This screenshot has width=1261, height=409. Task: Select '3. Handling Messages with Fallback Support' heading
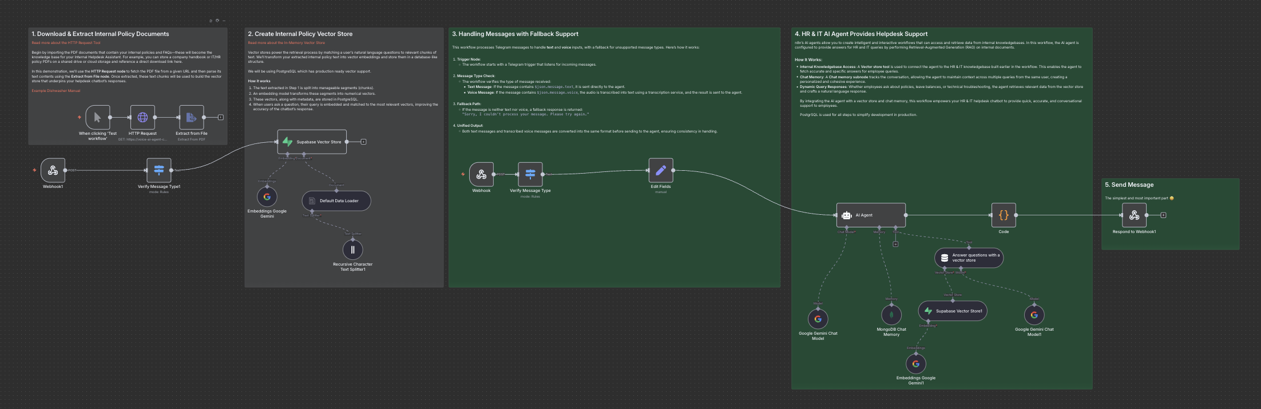coord(515,34)
